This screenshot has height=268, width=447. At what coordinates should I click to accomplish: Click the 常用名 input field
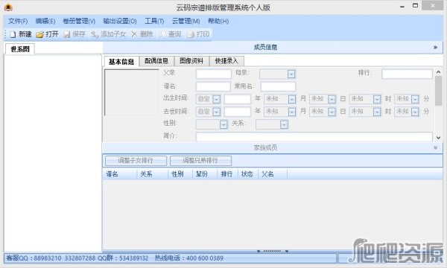click(278, 86)
